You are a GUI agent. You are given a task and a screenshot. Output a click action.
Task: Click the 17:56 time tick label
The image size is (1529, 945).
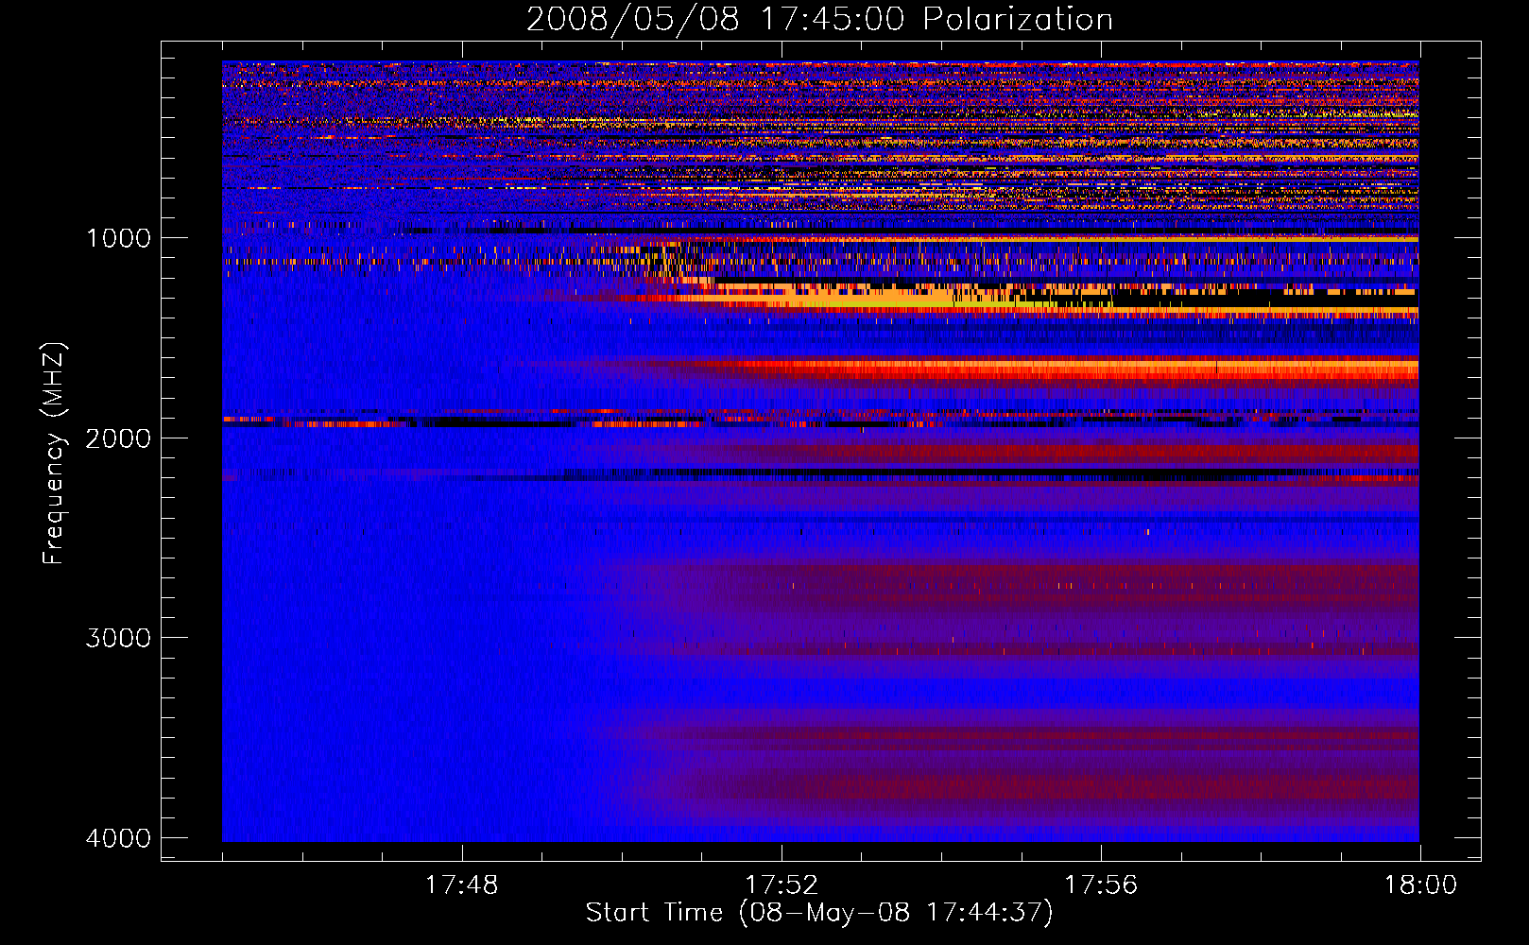pyautogui.click(x=1101, y=885)
